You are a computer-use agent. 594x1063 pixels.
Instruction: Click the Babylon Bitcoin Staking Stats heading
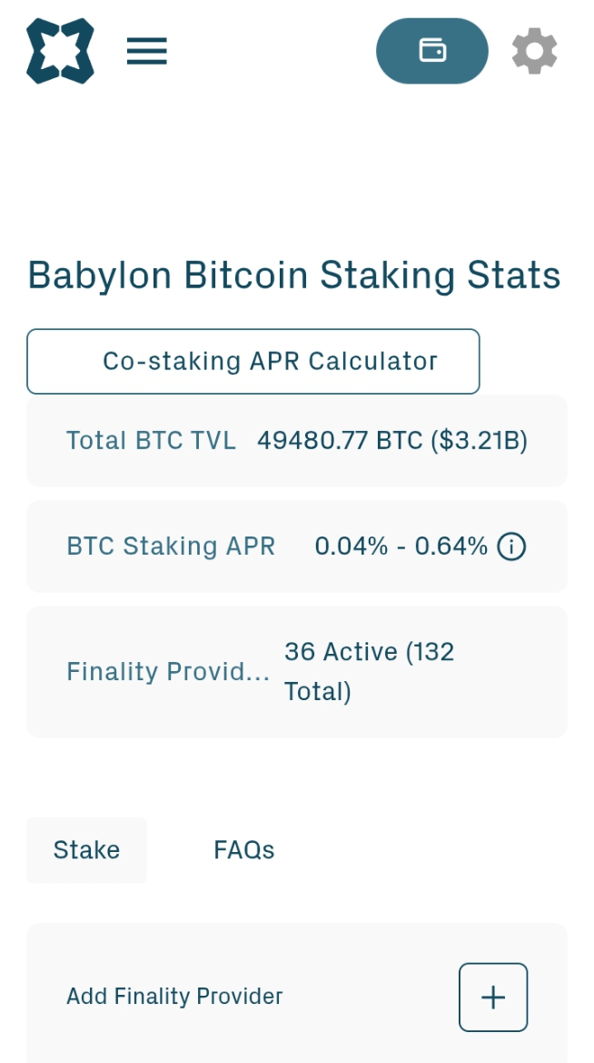pos(294,276)
